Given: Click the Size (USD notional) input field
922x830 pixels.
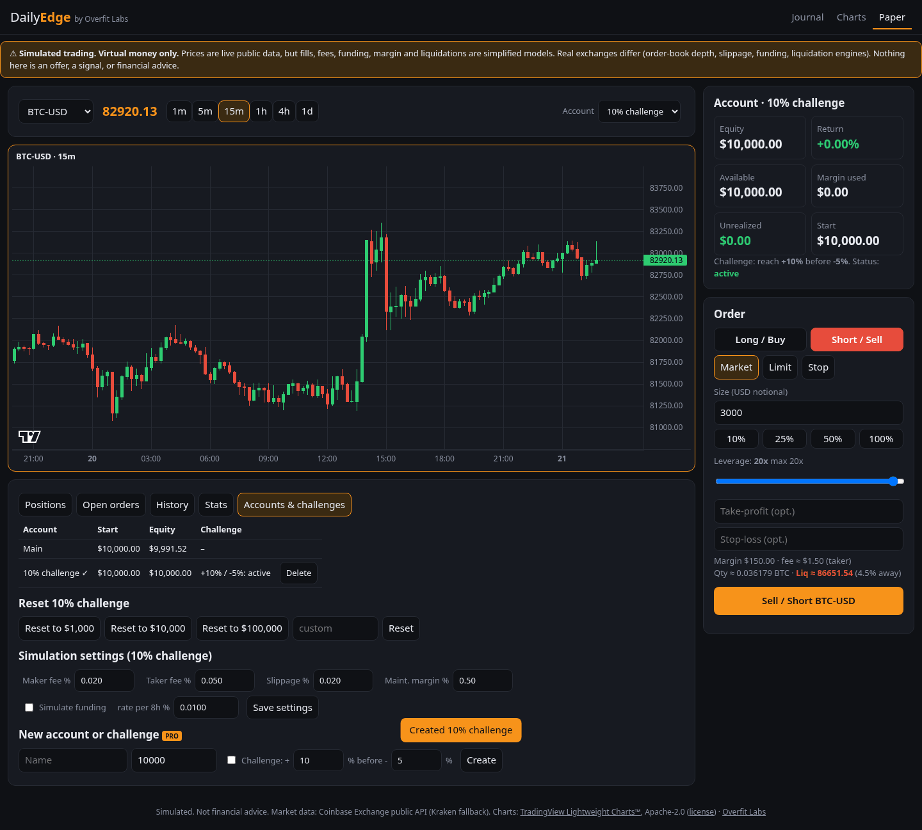Looking at the screenshot, I should (x=809, y=413).
